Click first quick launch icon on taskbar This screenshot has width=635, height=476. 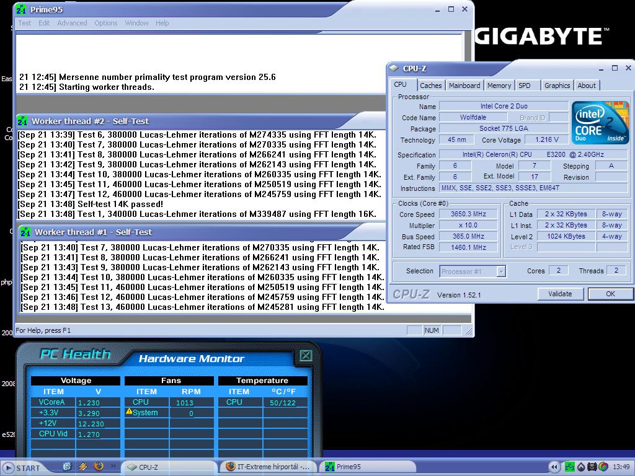pyautogui.click(x=68, y=467)
